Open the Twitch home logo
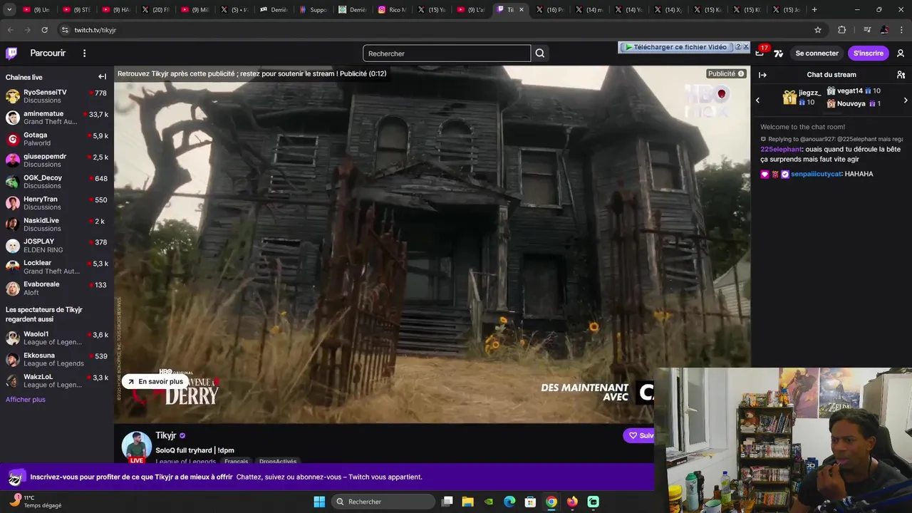The height and width of the screenshot is (513, 912). tap(11, 53)
